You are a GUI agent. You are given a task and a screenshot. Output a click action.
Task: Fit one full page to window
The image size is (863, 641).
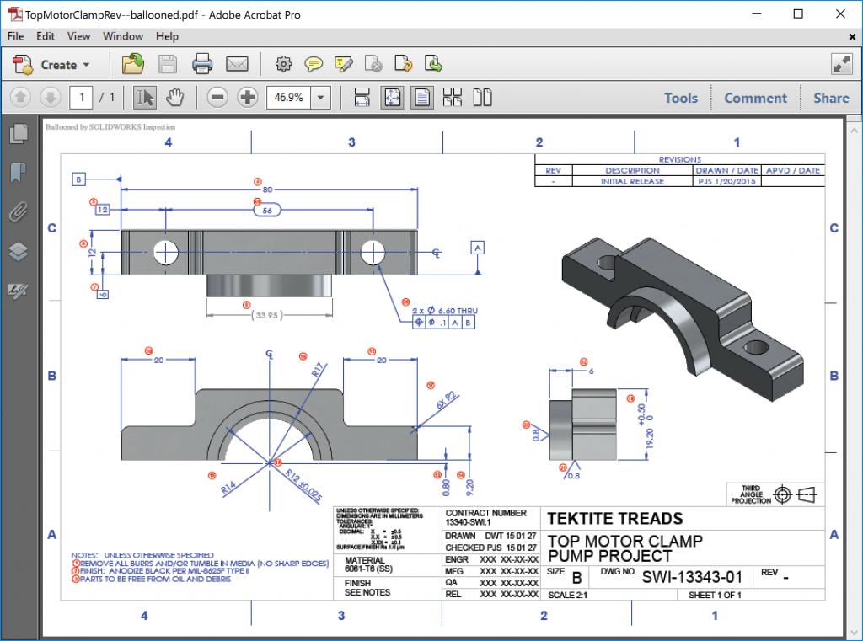(392, 98)
